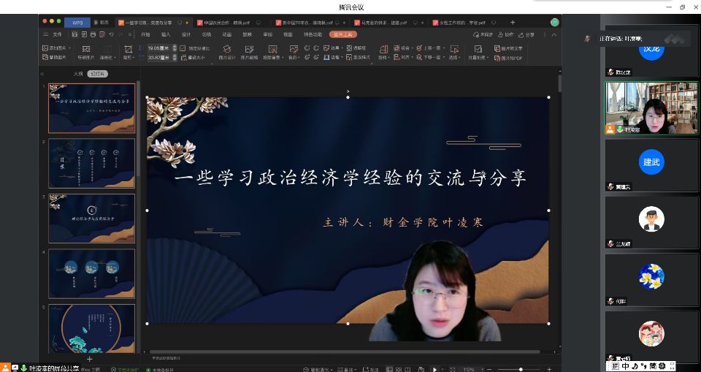Click the 未同步 cloud sync button
Screen dimensions: 701x372
483,34
